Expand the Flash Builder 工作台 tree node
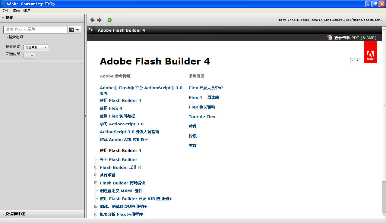The image size is (386, 223). point(96,167)
